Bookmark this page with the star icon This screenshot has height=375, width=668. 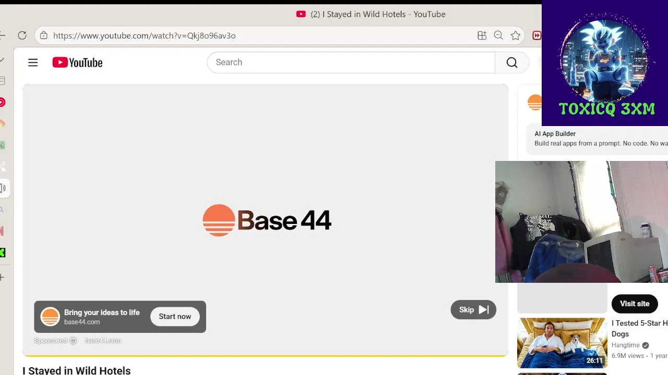click(516, 35)
